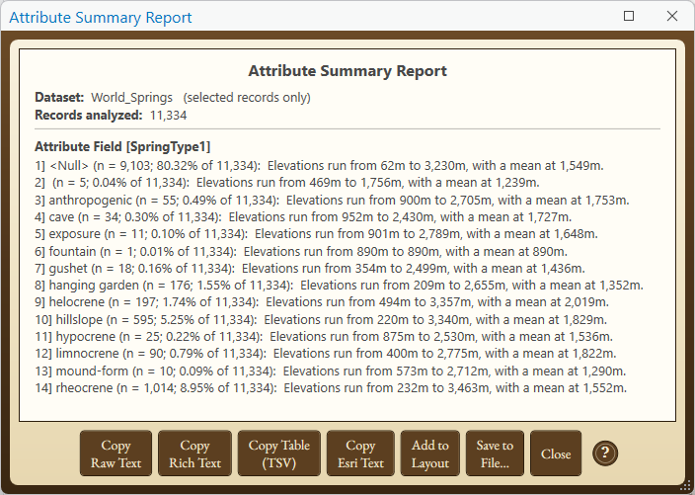Click the Copy Raw Text button
Image resolution: width=695 pixels, height=495 pixels.
coord(116,454)
